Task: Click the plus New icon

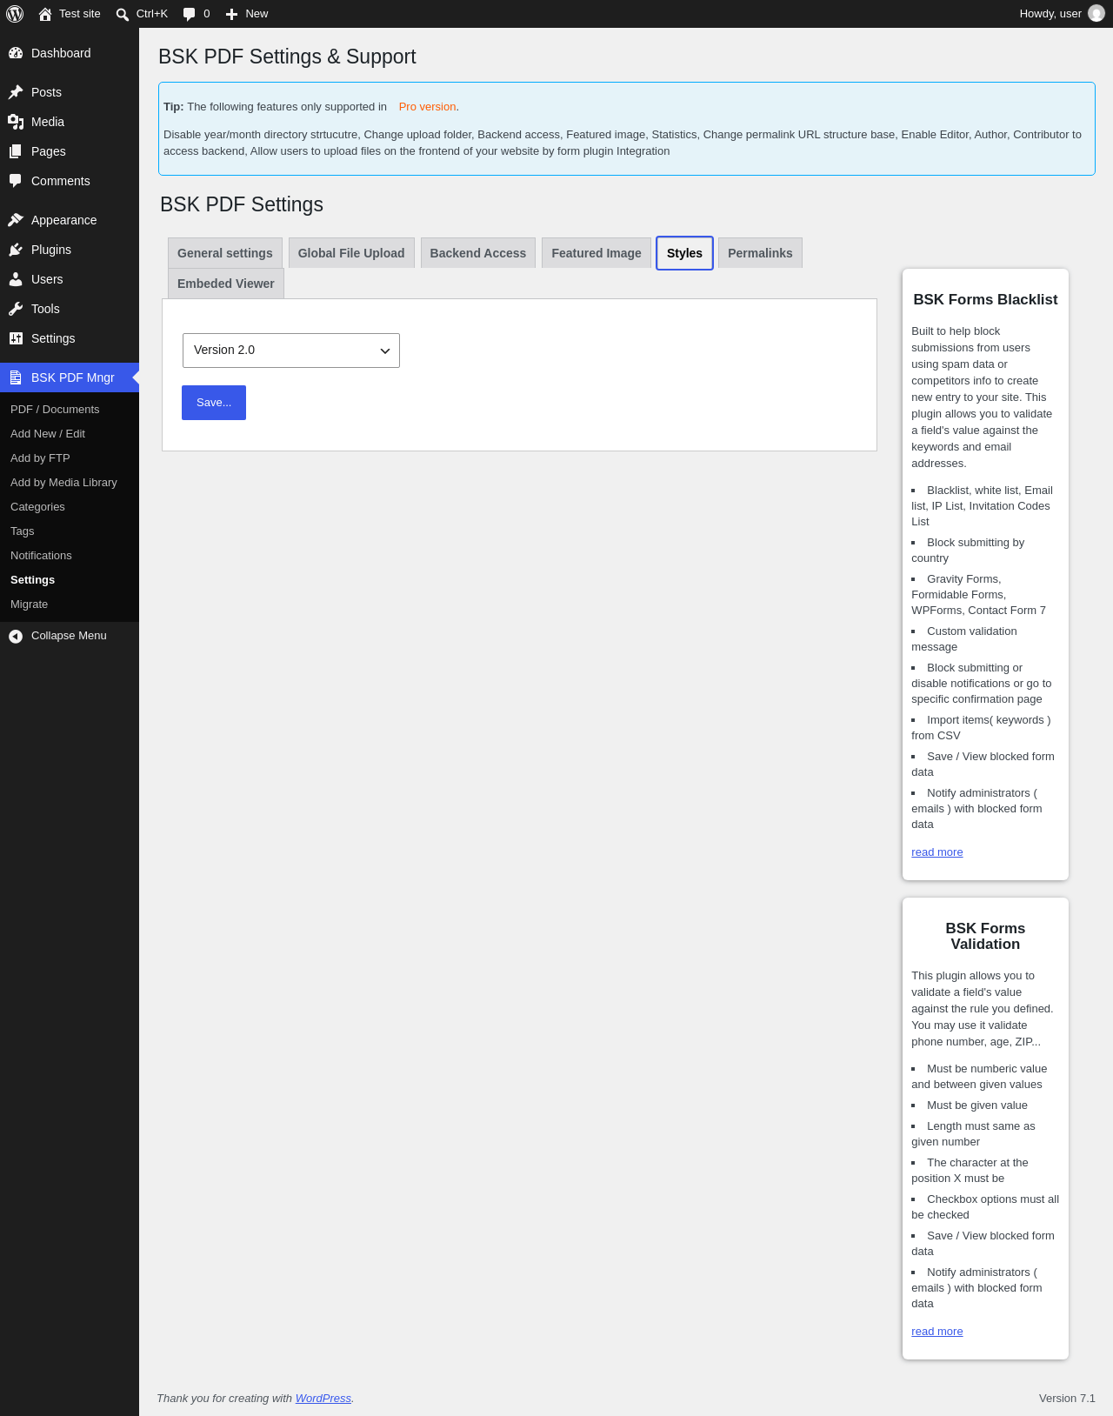Action: click(231, 14)
